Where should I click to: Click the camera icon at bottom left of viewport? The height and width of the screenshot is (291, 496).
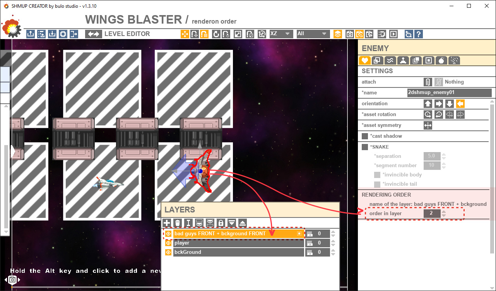(x=12, y=279)
